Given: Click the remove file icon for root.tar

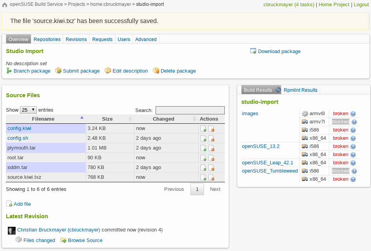Looking at the screenshot, I should (211, 158).
